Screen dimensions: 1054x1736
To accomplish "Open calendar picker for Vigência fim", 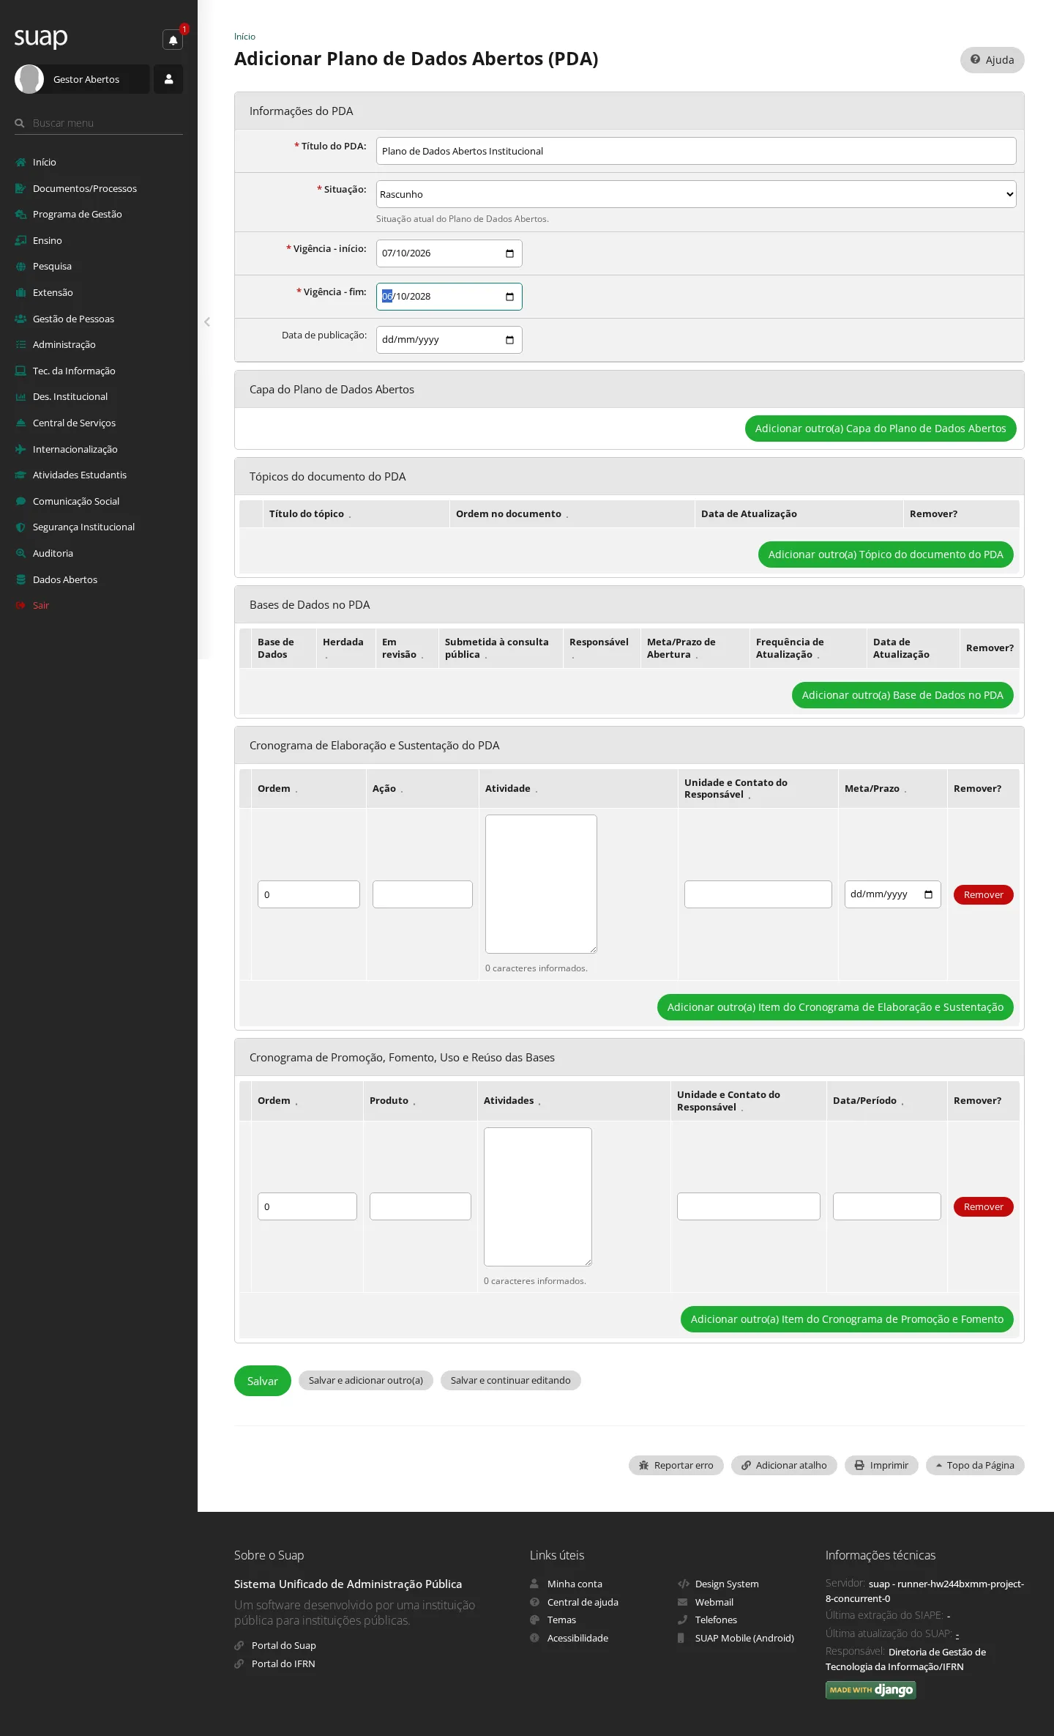I will [509, 297].
